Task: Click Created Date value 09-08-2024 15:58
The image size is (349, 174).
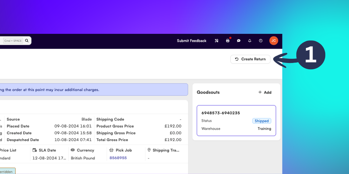Action: point(73,133)
